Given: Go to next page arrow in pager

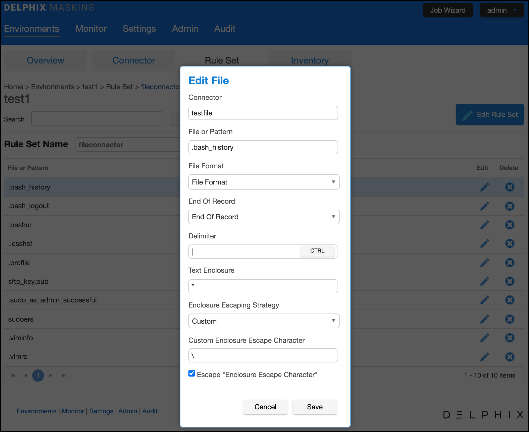Looking at the screenshot, I should click(x=51, y=376).
